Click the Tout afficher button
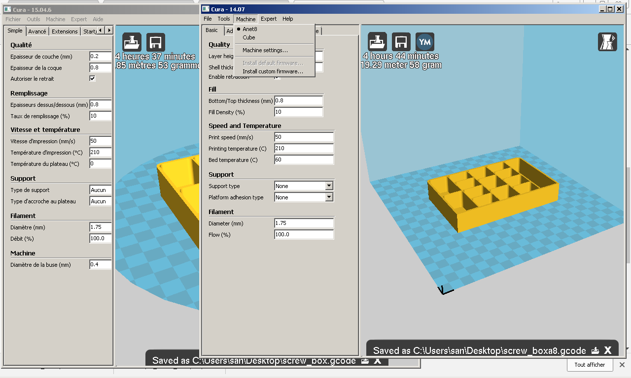 pos(590,365)
